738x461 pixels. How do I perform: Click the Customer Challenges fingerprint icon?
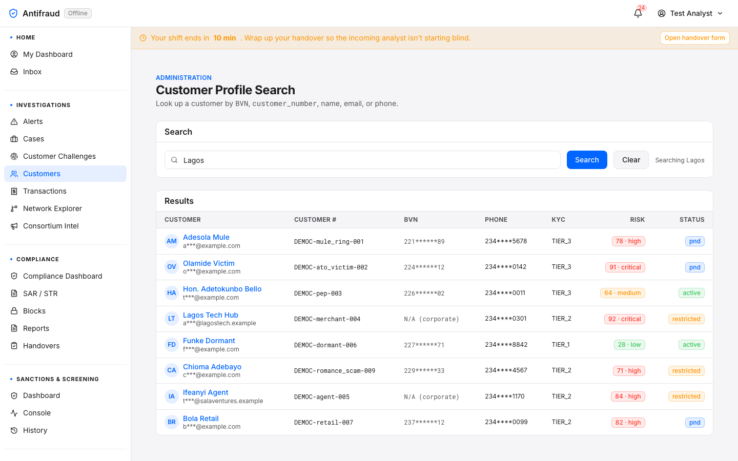[14, 156]
